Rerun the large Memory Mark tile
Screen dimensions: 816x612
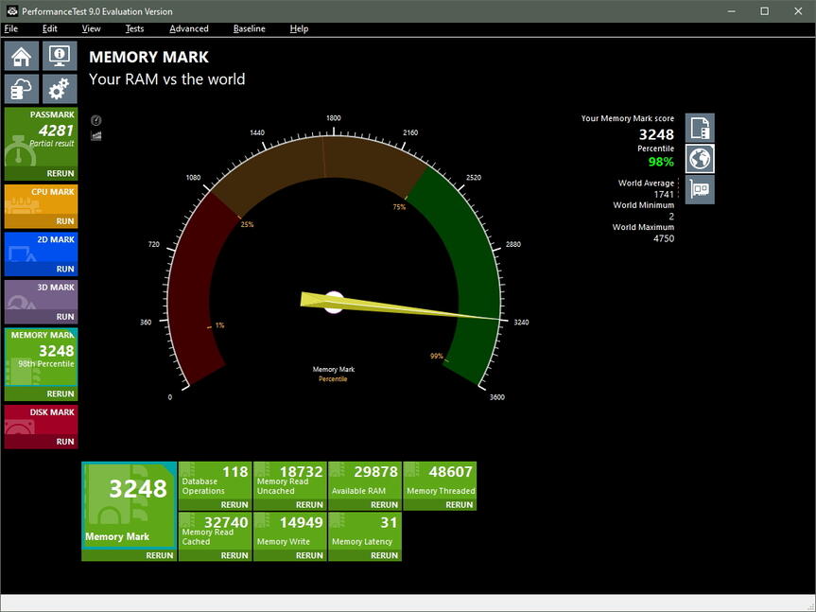(x=159, y=555)
